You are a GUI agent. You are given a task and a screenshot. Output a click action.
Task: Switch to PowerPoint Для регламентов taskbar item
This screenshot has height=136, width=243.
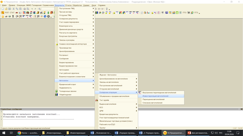click(198, 133)
